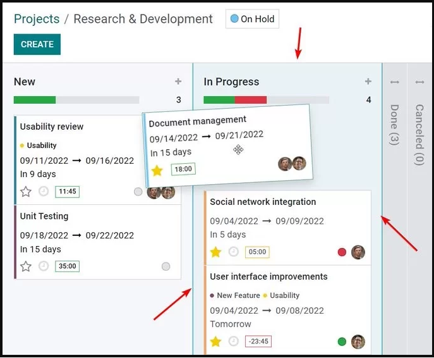Viewport: 434px width, 358px height.
Task: Star the Unit Testing task
Action: click(26, 266)
